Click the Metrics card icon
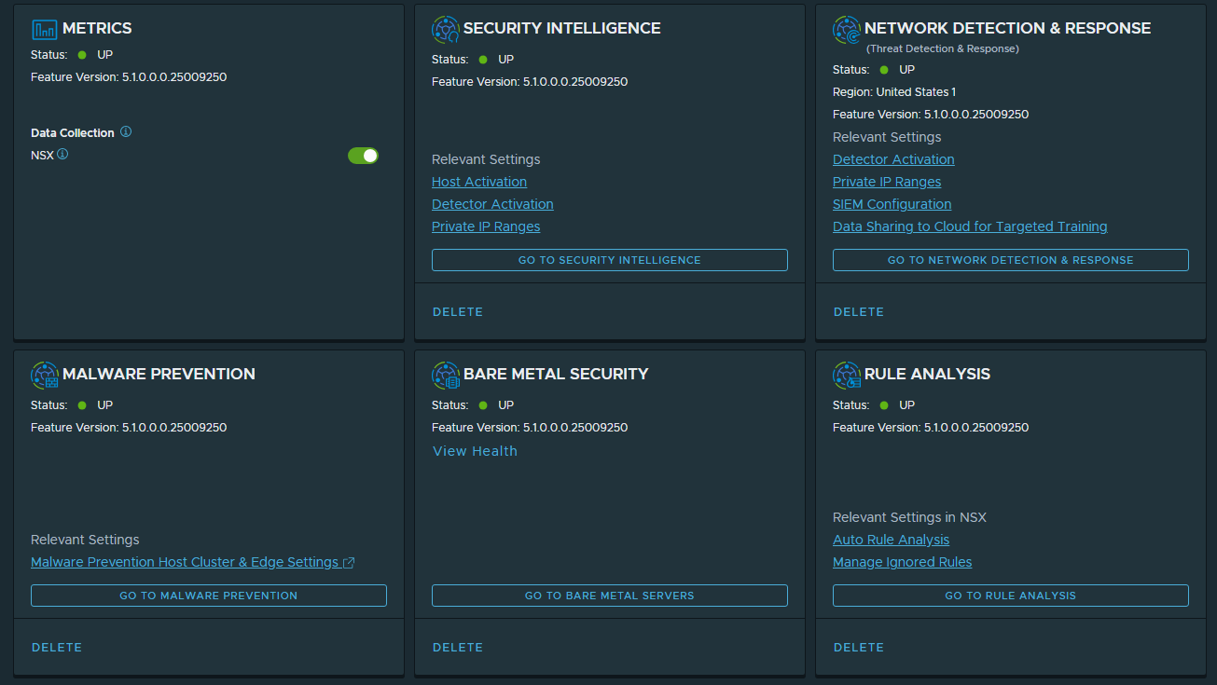Viewport: 1217px width, 685px height. pos(45,29)
